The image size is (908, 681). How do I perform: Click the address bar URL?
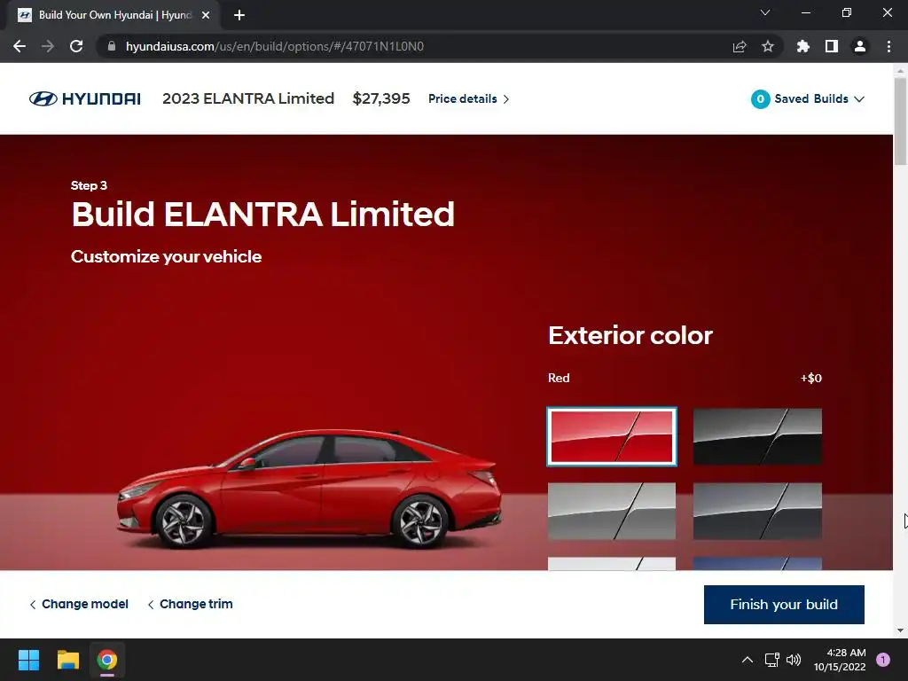(275, 46)
